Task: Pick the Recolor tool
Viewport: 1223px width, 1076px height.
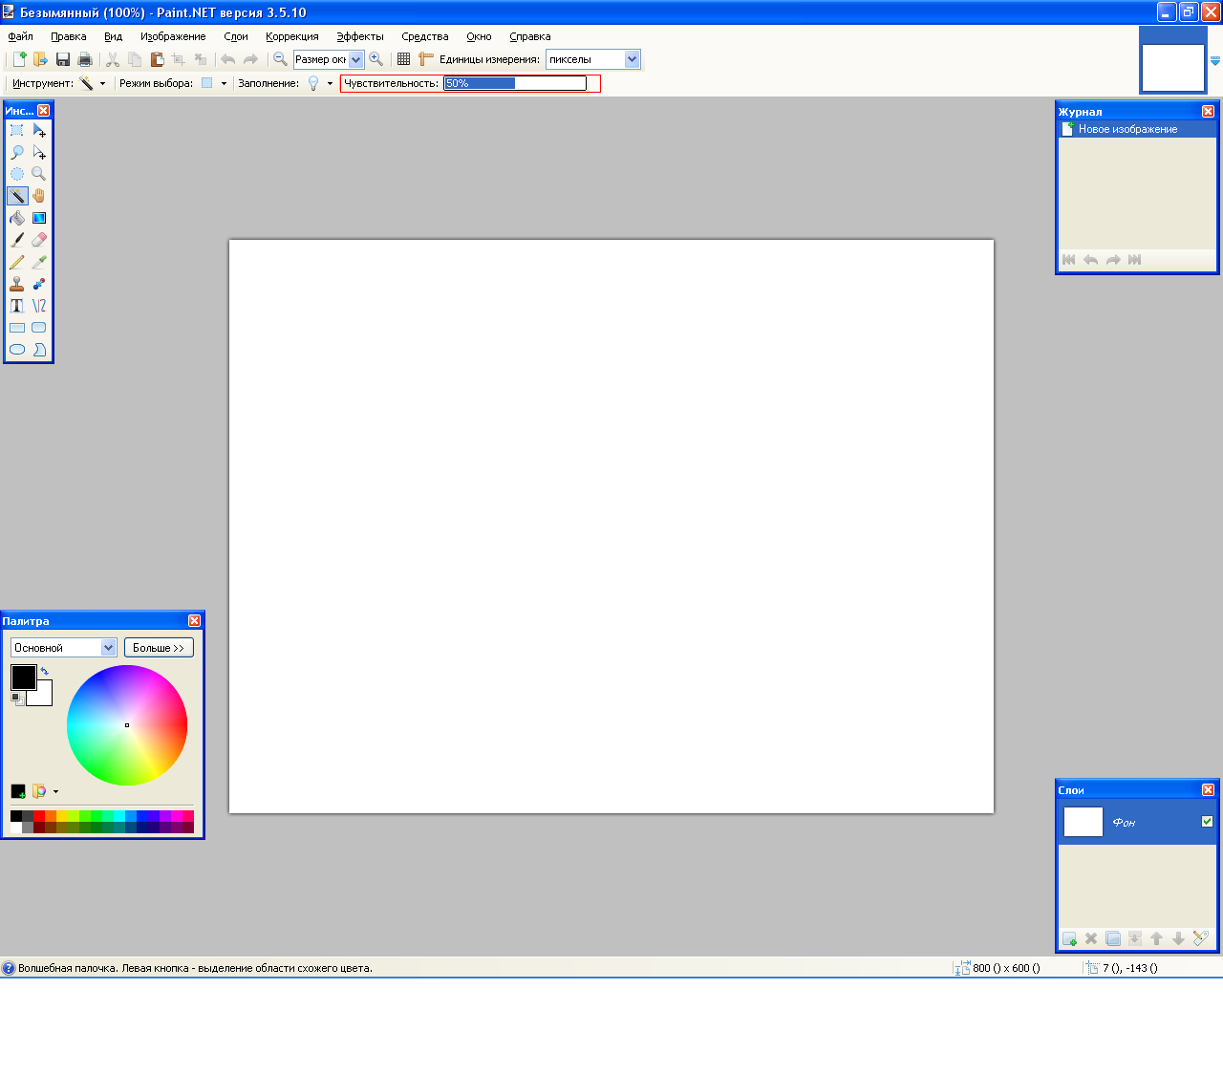Action: (39, 284)
